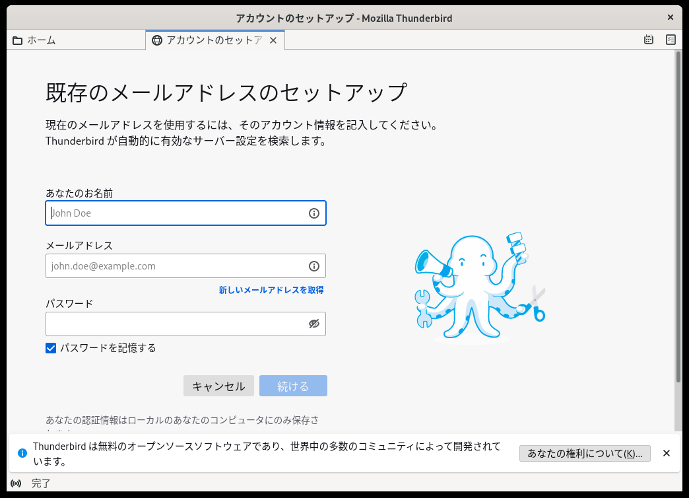Dismiss the Thunderbird notification bar
The image size is (689, 498).
tap(666, 453)
